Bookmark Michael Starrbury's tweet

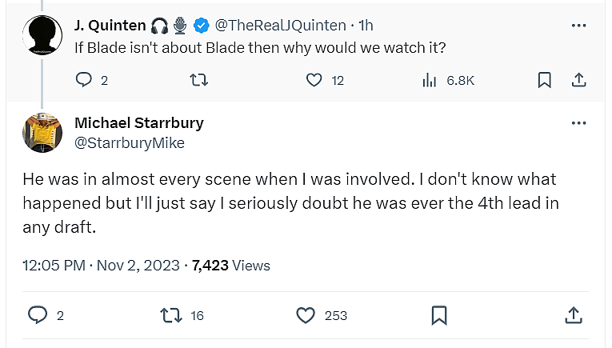coord(439,315)
